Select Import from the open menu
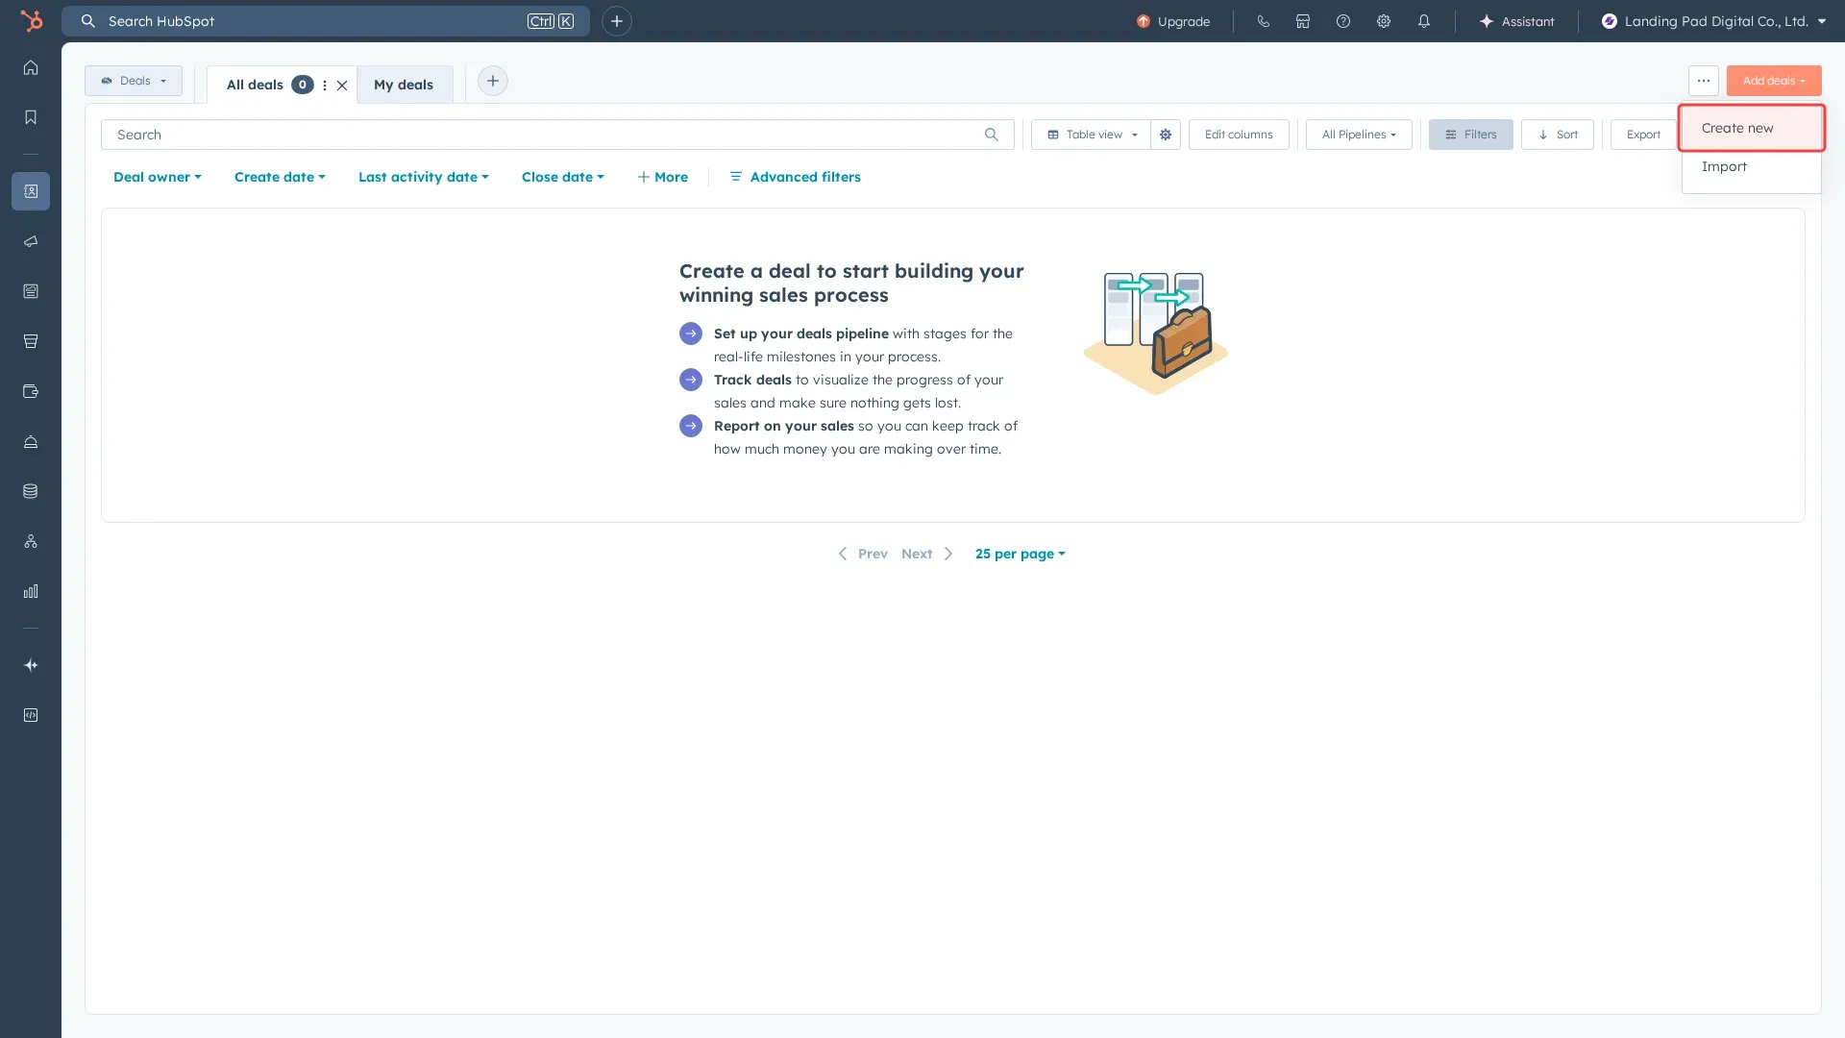 click(1724, 166)
